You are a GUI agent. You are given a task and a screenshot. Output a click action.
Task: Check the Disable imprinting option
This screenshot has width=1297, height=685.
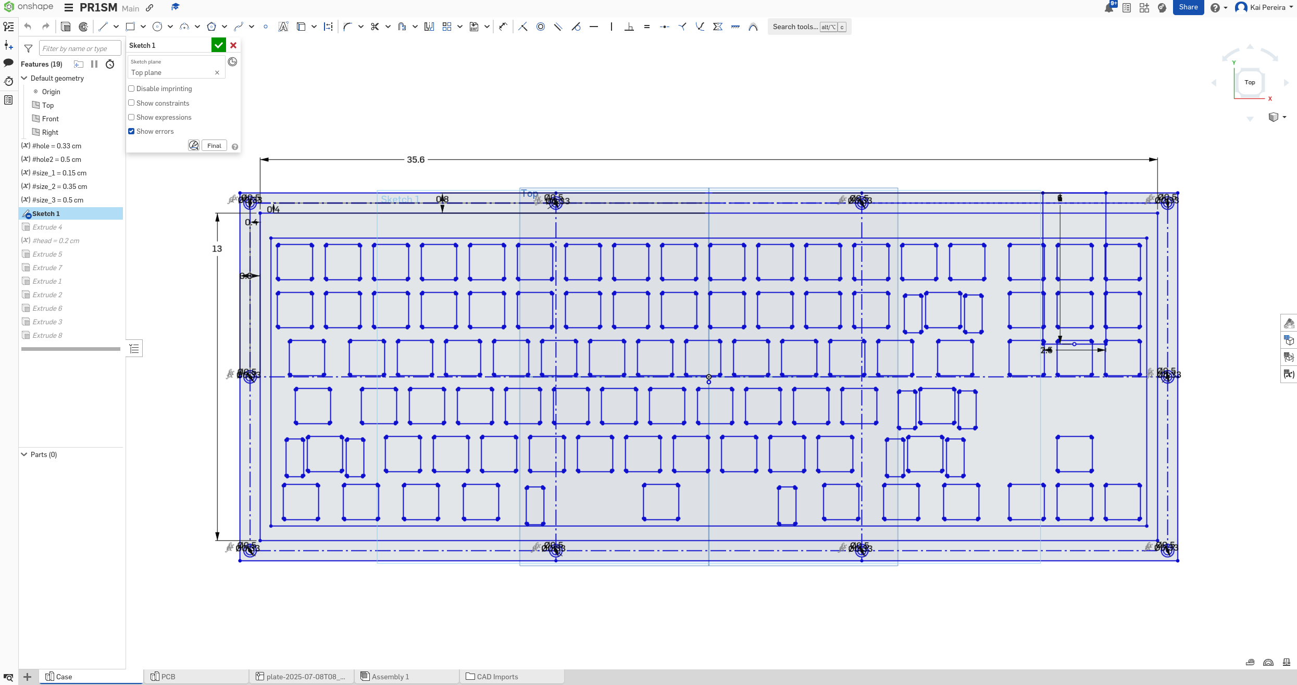(131, 88)
